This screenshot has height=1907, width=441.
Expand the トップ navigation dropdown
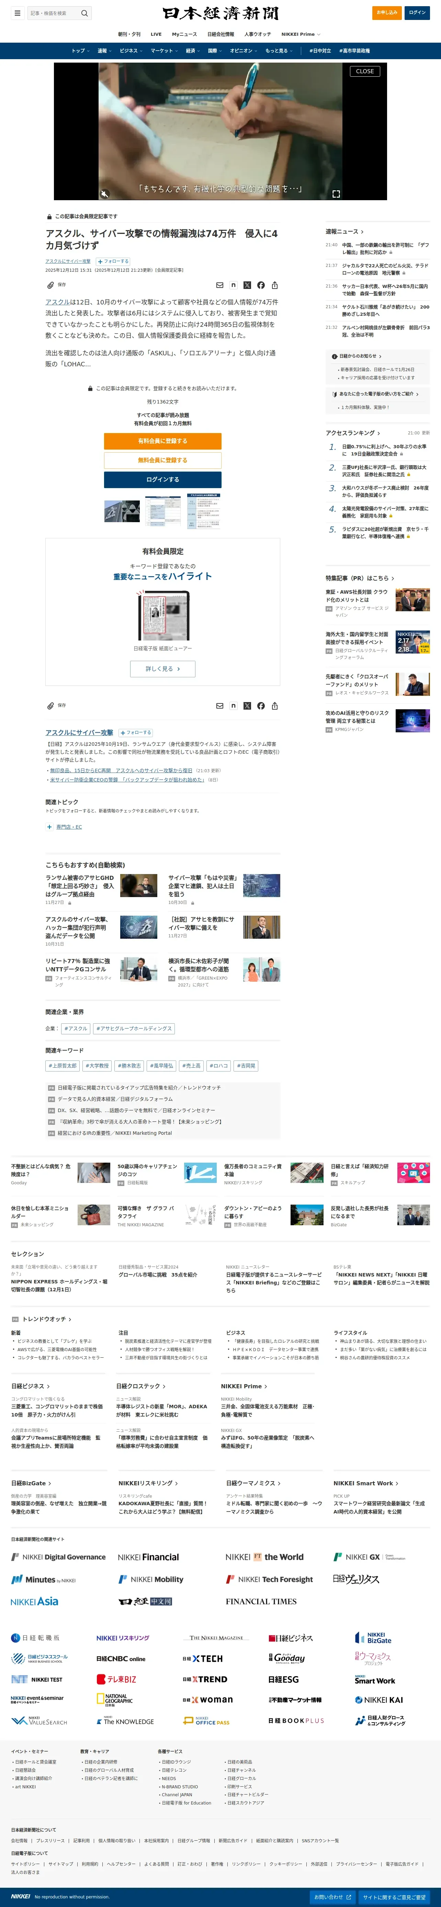pyautogui.click(x=80, y=51)
